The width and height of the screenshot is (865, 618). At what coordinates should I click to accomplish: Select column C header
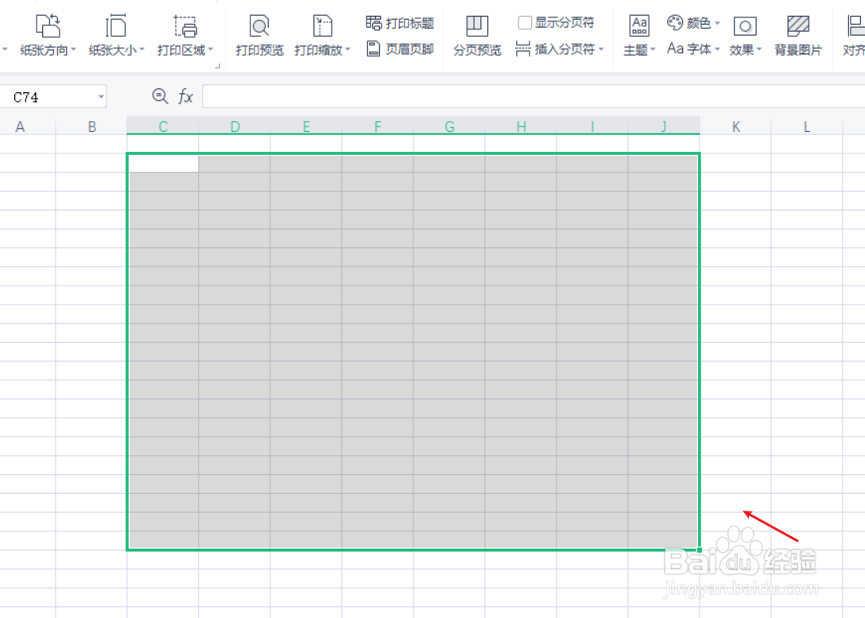click(163, 126)
